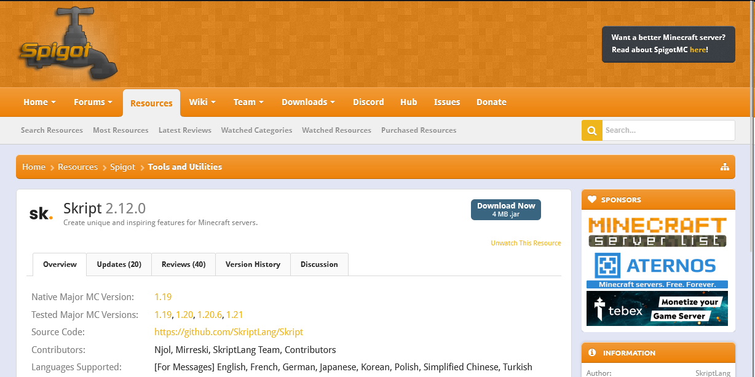Click Unwatch This Resource link
Image resolution: width=755 pixels, height=377 pixels.
pos(526,243)
